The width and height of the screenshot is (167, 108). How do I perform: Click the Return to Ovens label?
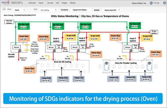click(x=23, y=59)
